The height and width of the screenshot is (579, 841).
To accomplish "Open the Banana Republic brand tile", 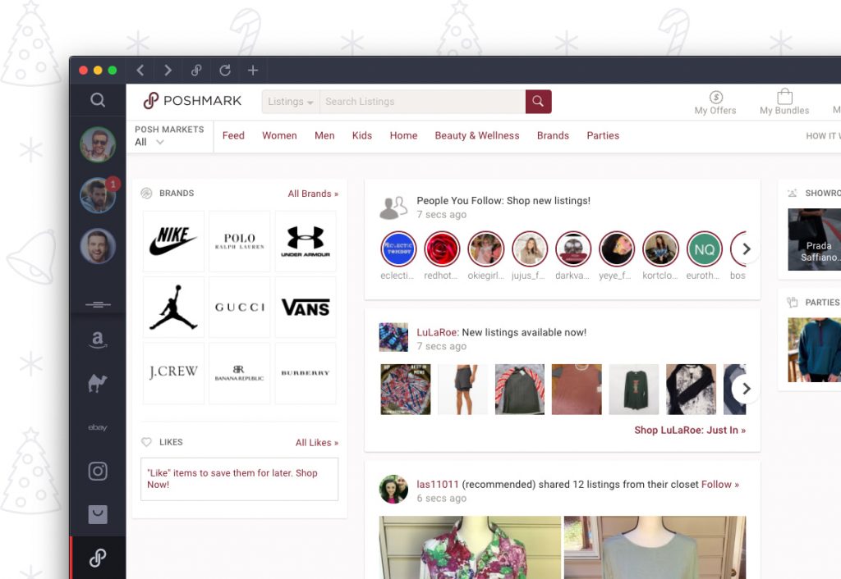I will click(239, 373).
